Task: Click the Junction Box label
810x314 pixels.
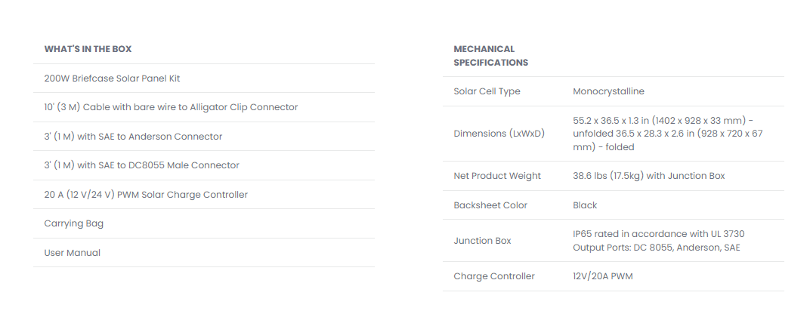Action: (x=482, y=241)
